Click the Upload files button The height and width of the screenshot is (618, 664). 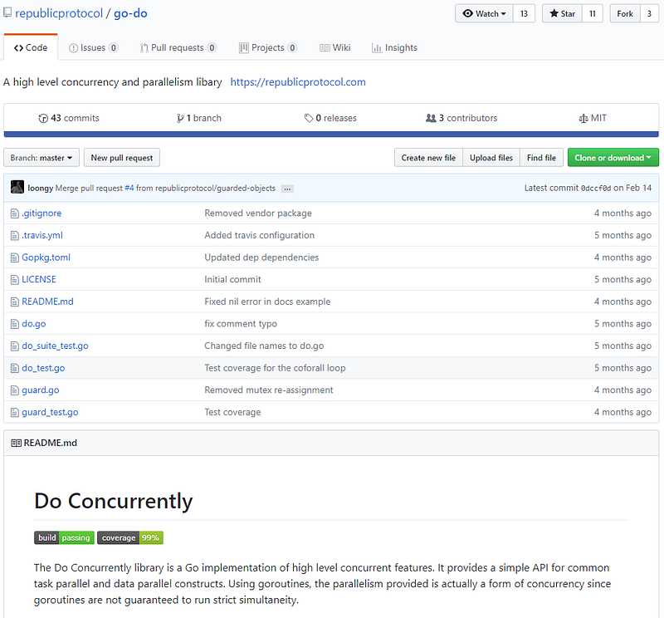click(x=491, y=158)
